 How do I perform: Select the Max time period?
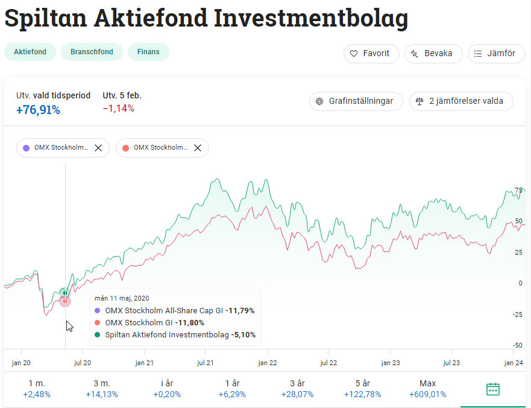tap(427, 389)
